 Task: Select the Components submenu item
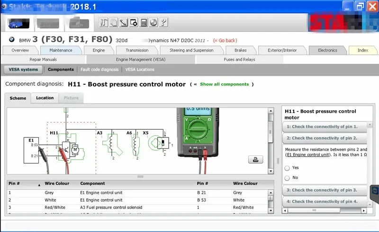pos(61,70)
